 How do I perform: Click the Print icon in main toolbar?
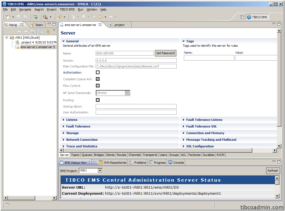tap(25, 17)
